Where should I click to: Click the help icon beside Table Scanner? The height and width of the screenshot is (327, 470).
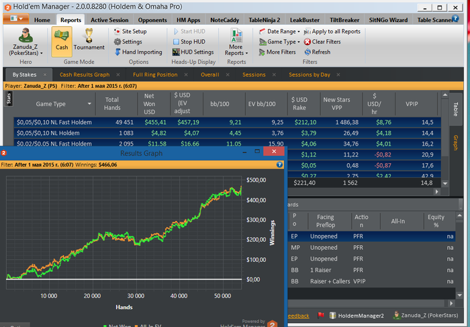[455, 19]
